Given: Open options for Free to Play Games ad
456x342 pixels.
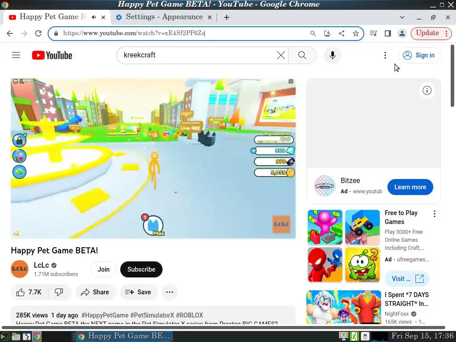Looking at the screenshot, I should click(435, 214).
